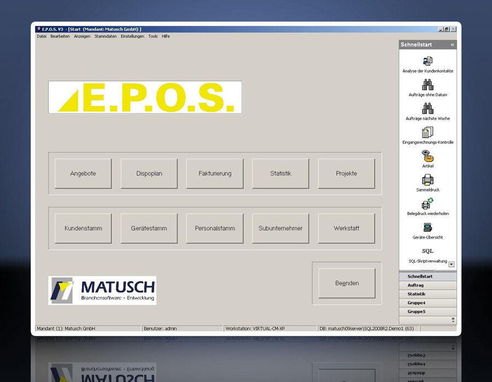Launch the Sammeldruck printer icon

tap(427, 180)
